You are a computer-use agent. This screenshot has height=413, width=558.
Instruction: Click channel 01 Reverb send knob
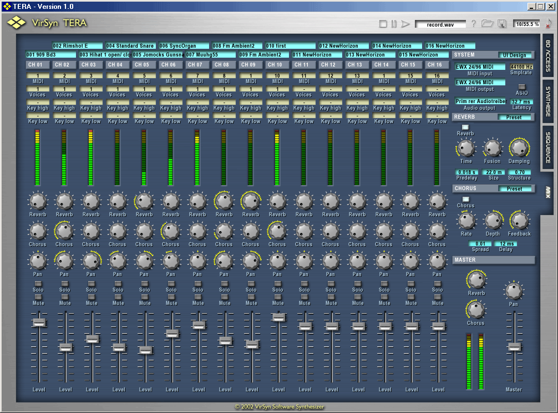pyautogui.click(x=38, y=201)
